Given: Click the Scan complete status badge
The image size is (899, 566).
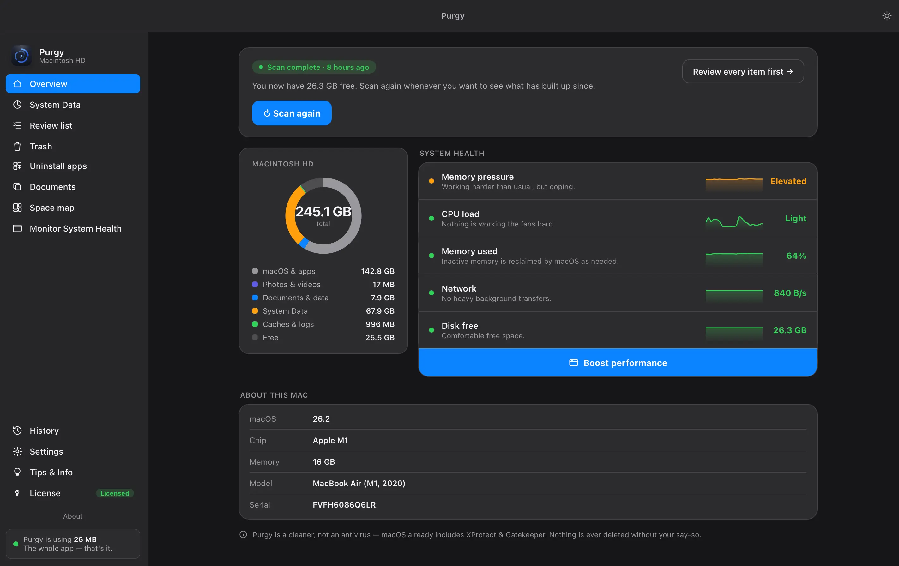Looking at the screenshot, I should [x=314, y=67].
